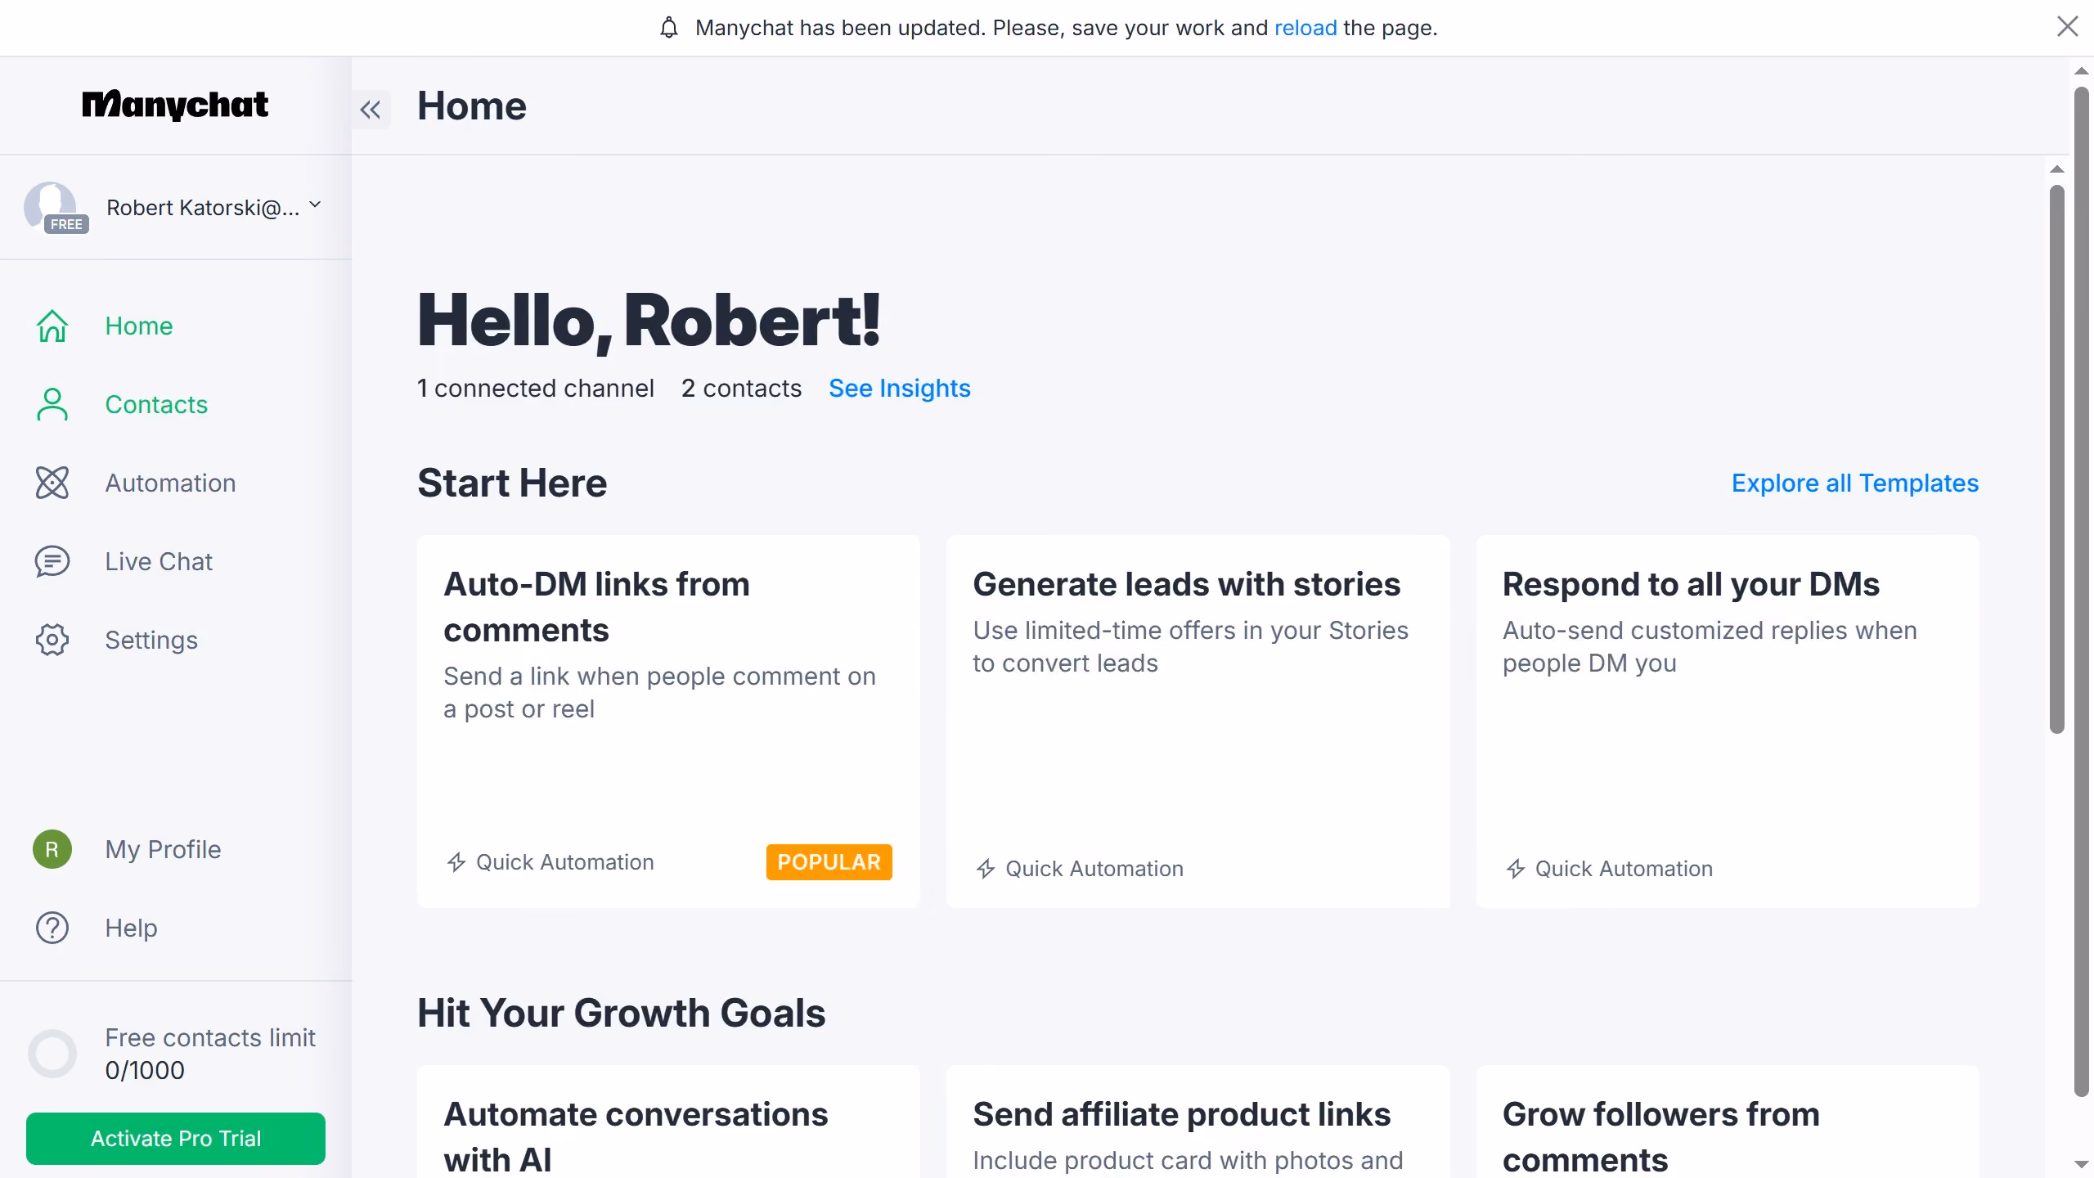Open Explore all Templates link
This screenshot has height=1178, width=2094.
click(1854, 483)
